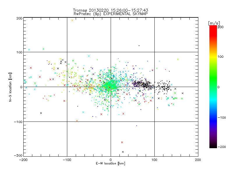The height and width of the screenshot is (174, 233).
Task: Click the yellow-green X marker at far right
Action: (178, 59)
